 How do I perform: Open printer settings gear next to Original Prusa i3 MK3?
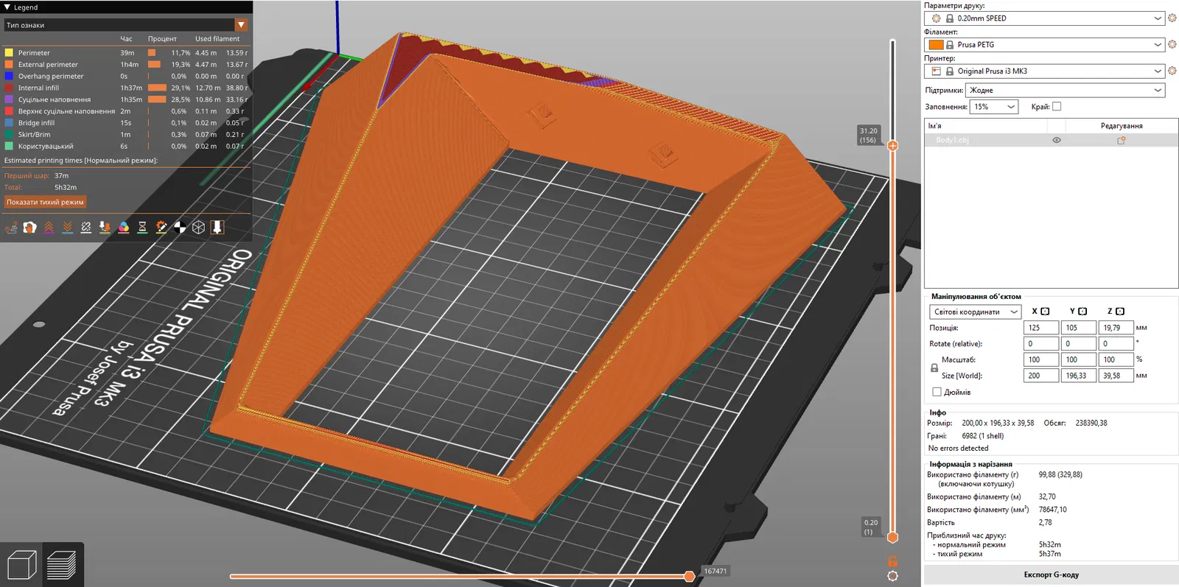pos(1172,71)
